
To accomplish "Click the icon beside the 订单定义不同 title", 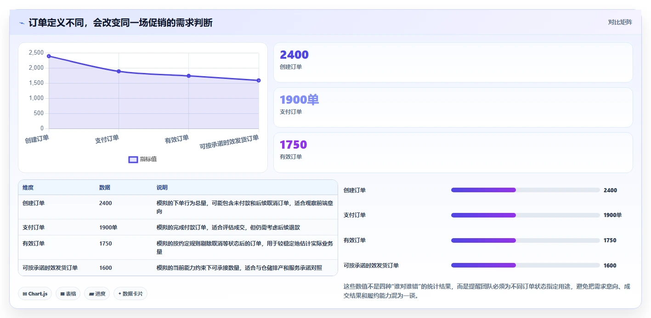I will (22, 23).
